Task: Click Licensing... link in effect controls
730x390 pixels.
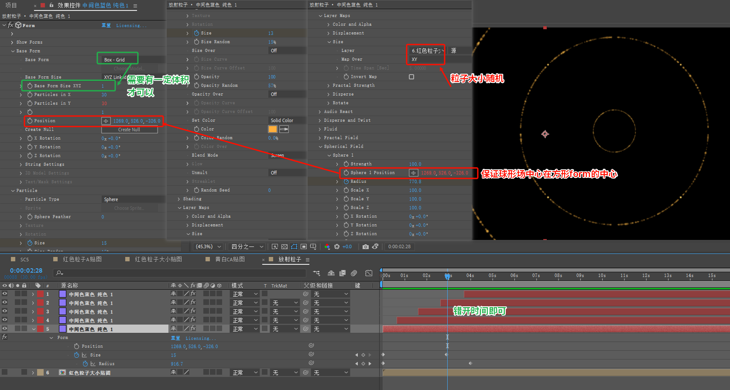Action: 131,26
